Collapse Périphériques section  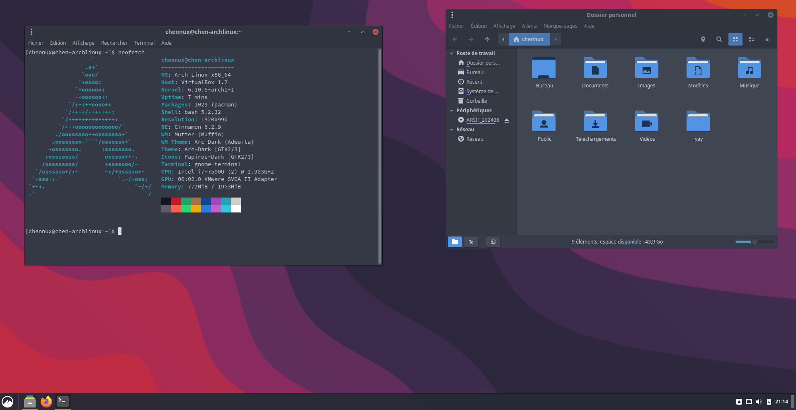451,111
